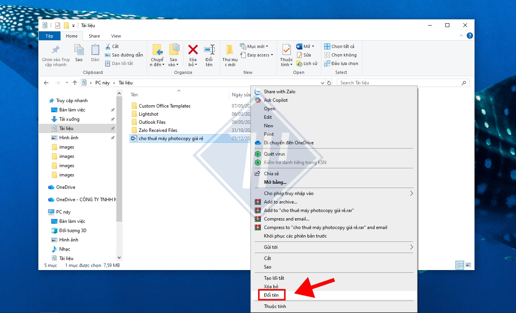Click the up one level arrow

[75, 83]
